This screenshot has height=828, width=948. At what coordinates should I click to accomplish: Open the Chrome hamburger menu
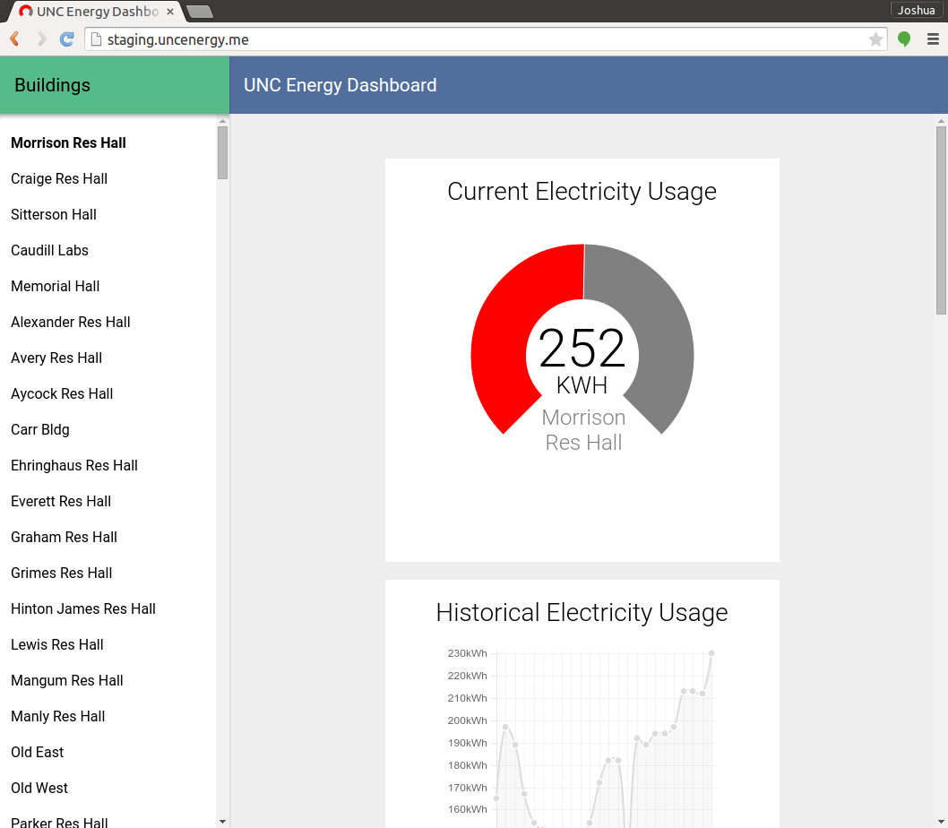(x=933, y=39)
